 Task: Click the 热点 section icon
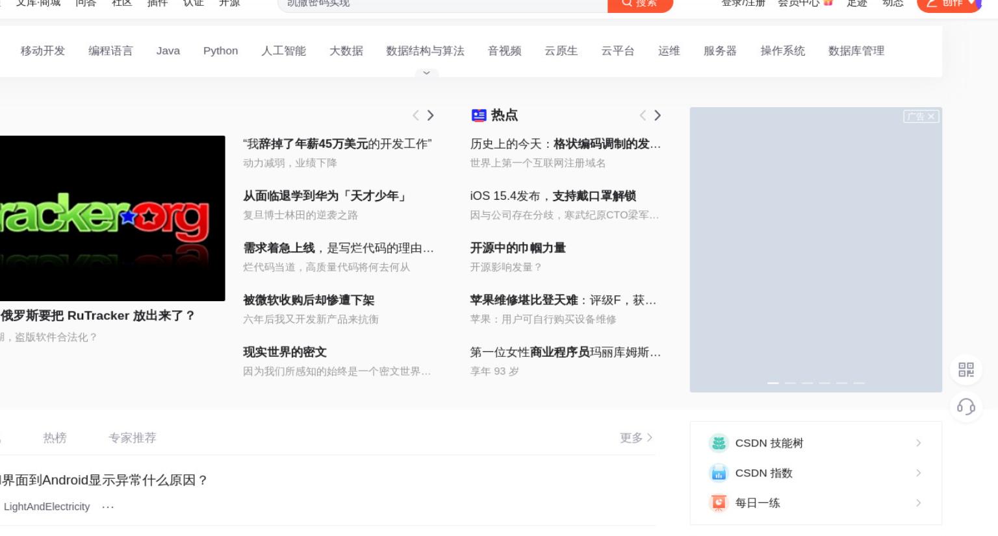(x=479, y=116)
